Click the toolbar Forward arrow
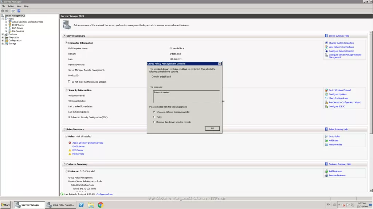Viewport: 373px width, 209px height. tap(7, 11)
